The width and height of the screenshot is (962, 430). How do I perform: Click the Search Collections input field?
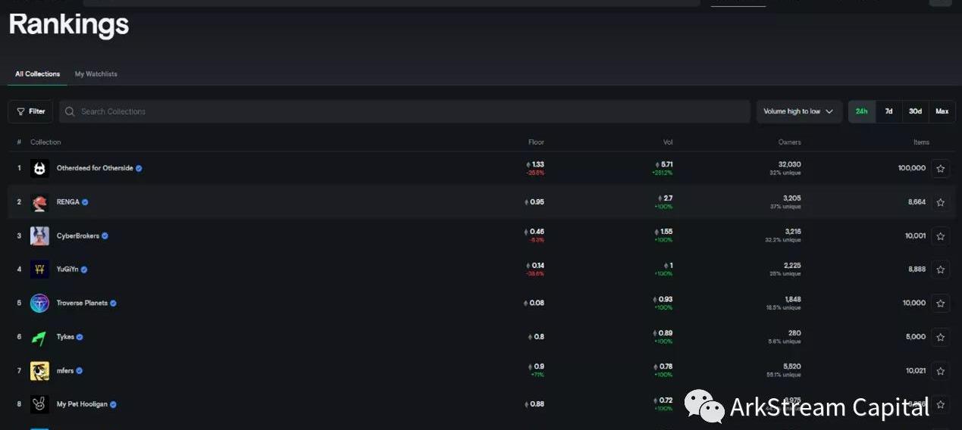tap(404, 111)
